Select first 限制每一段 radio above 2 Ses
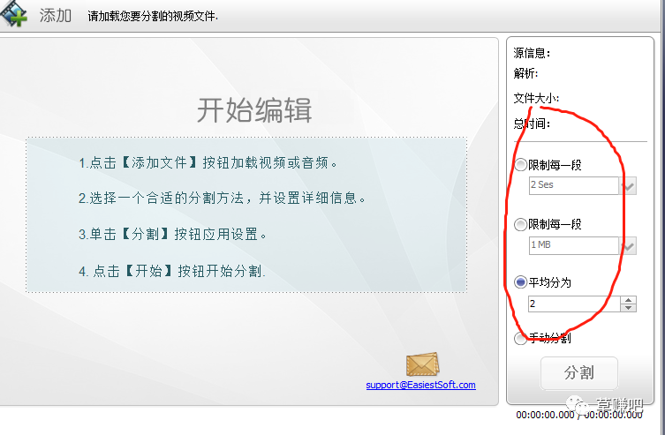The image size is (665, 435). [x=520, y=164]
